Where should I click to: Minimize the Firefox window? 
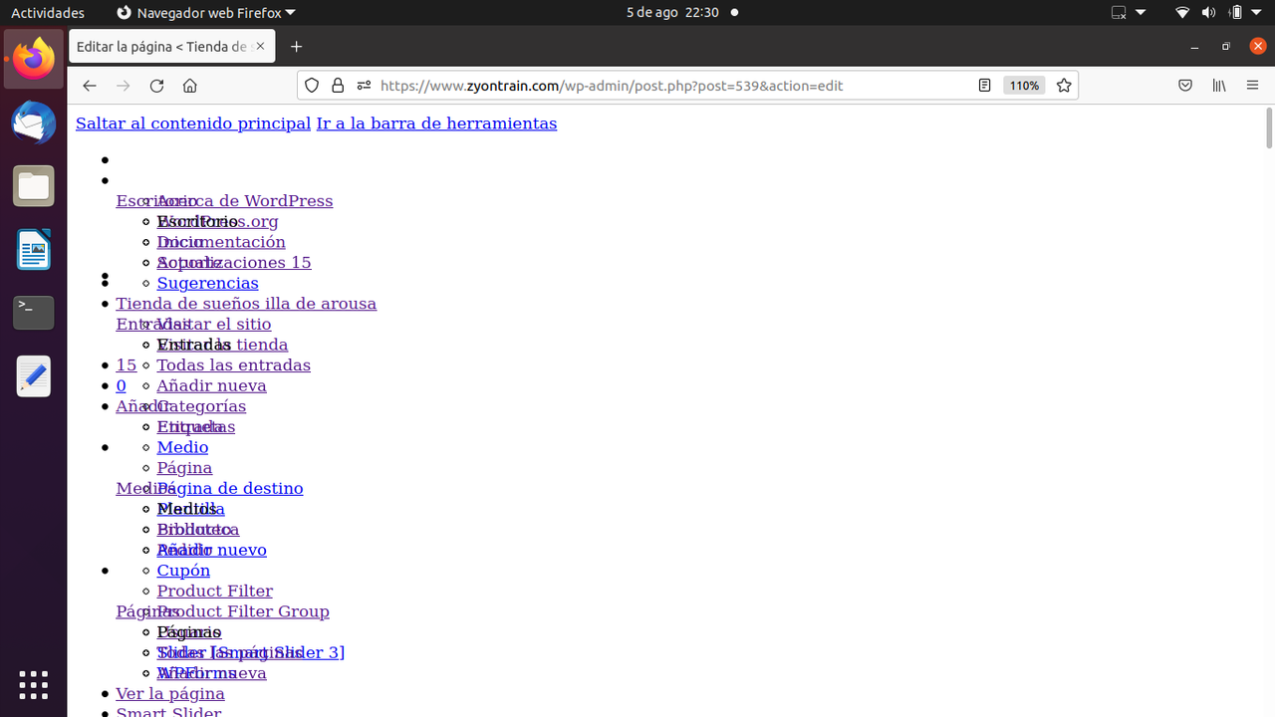pos(1194,47)
